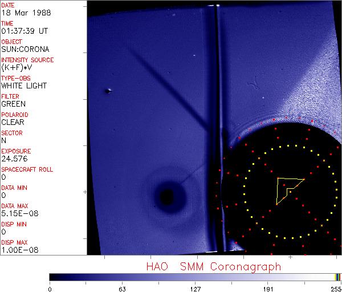The height and width of the screenshot is (292, 342).
Task: Click the DATA MAX value 5.15E-08
Action: click(20, 213)
